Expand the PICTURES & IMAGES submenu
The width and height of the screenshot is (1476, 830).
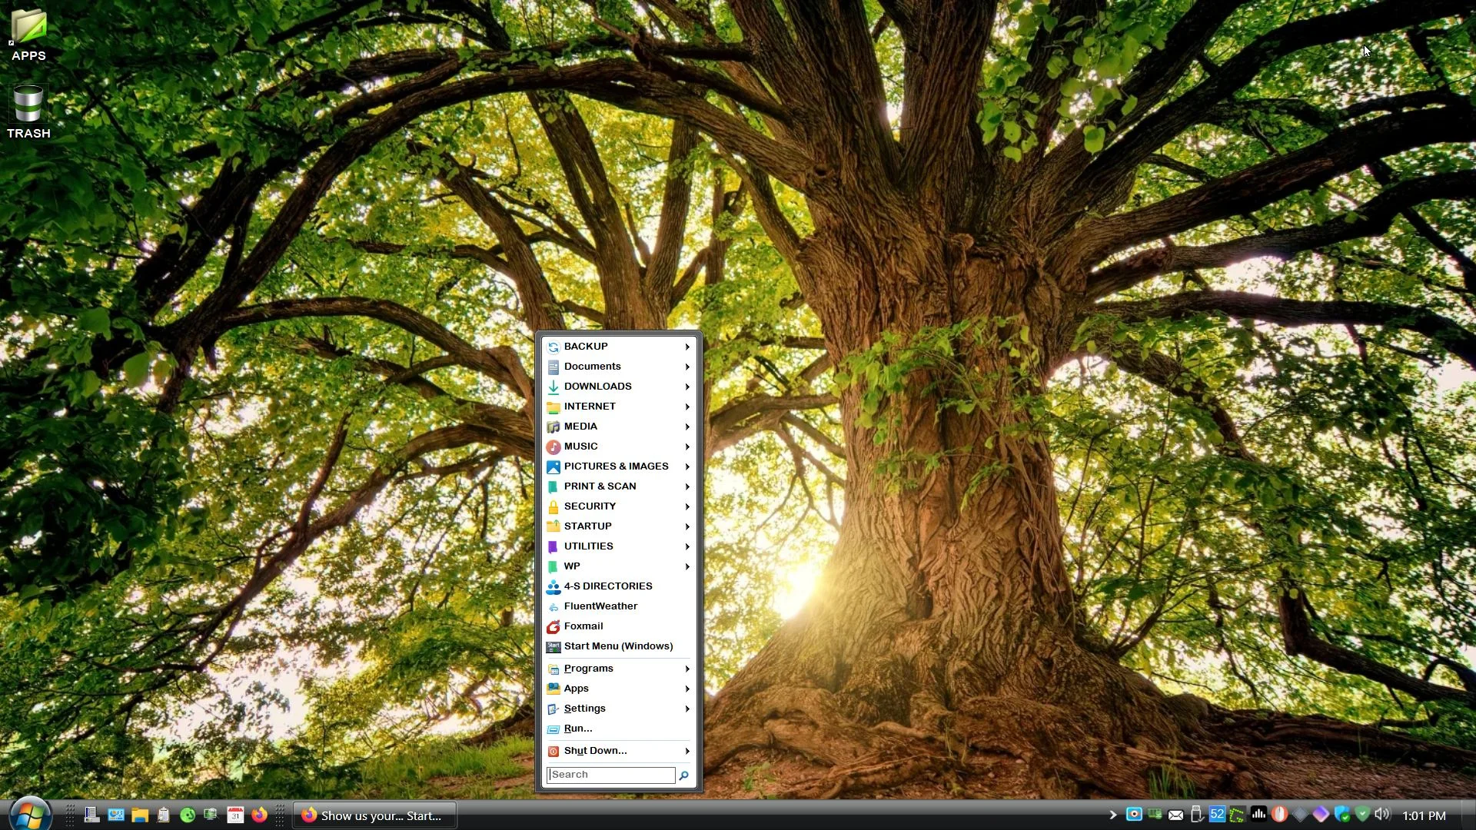point(619,466)
